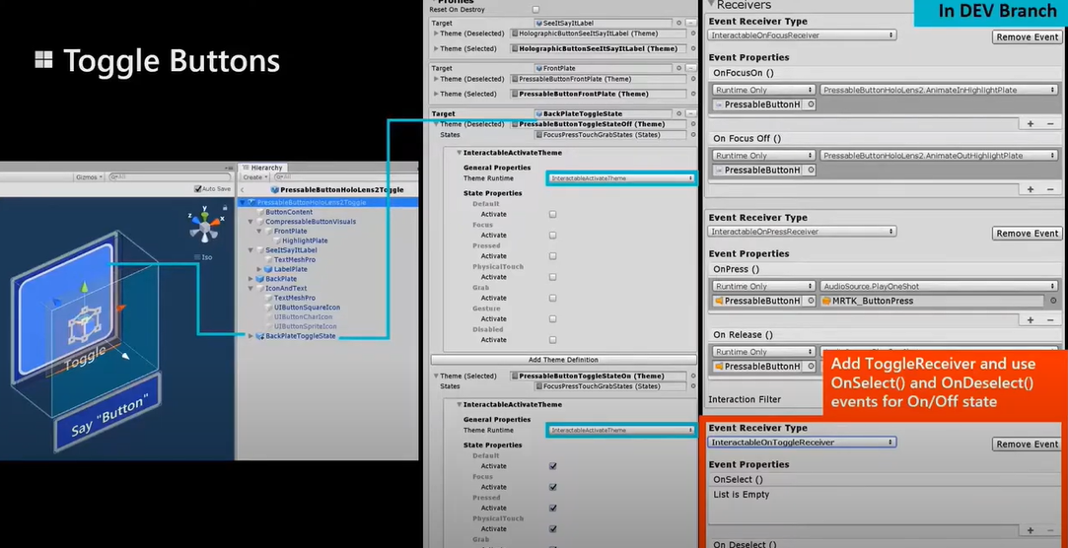Remove OnPress listener with minus
Screen dimensions: 1068x548
pyautogui.click(x=1049, y=320)
